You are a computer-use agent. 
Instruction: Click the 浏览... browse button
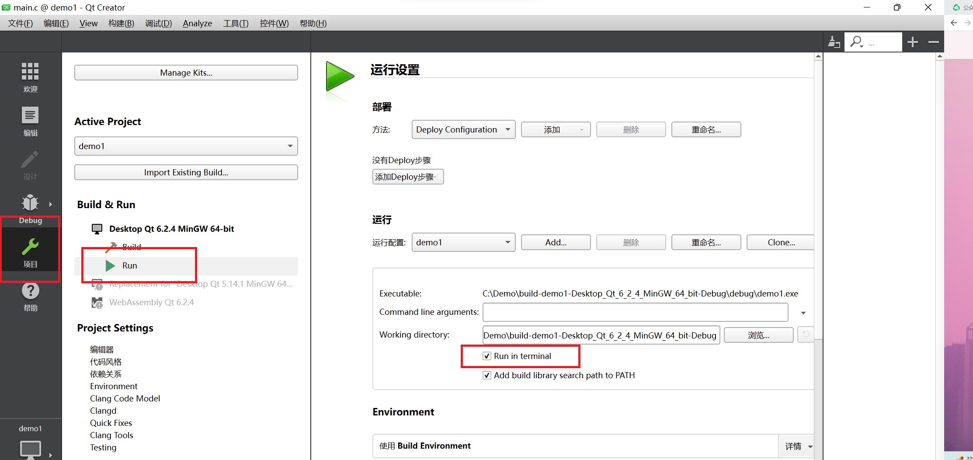758,335
